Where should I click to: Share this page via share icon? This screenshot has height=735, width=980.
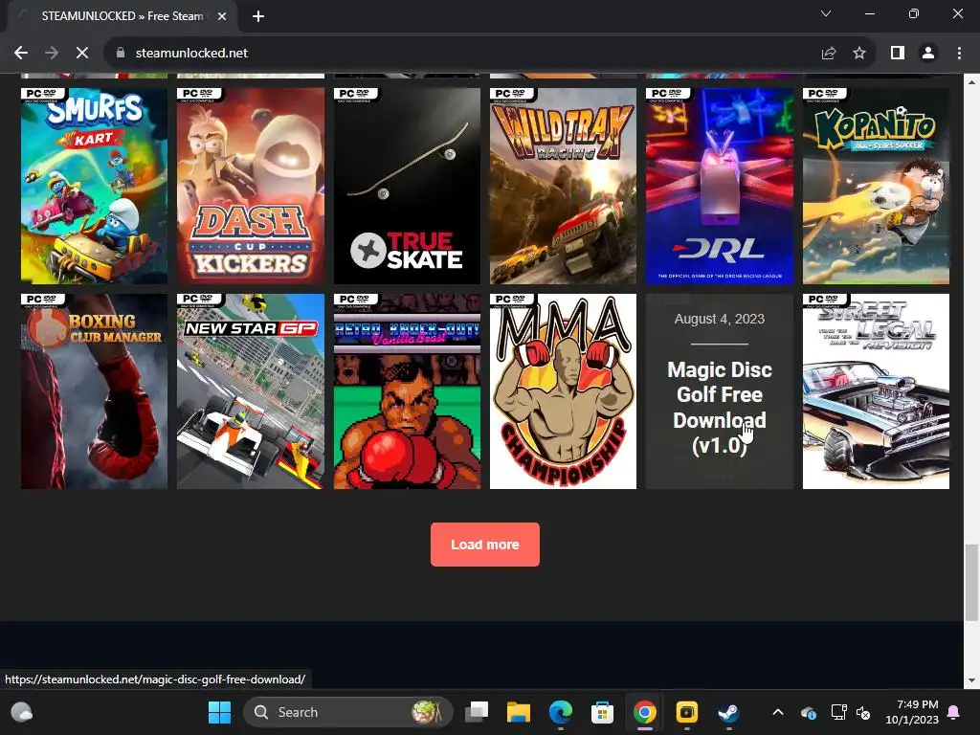pos(829,54)
